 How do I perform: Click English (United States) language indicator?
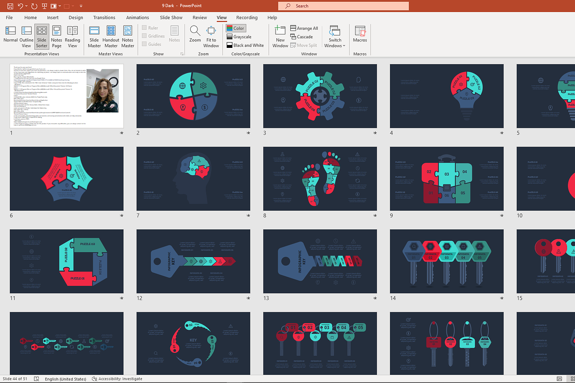[x=66, y=379]
